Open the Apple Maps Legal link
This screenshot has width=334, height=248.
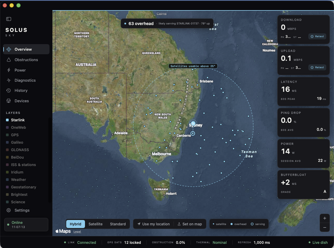[77, 232]
